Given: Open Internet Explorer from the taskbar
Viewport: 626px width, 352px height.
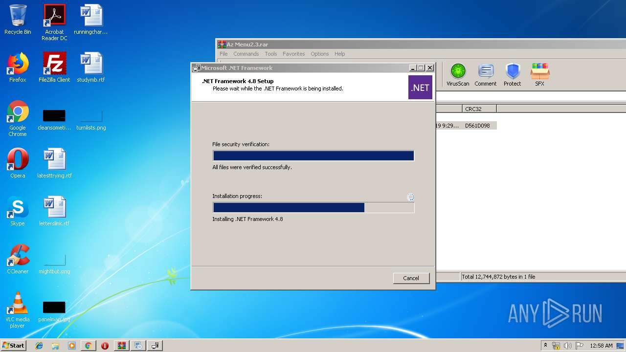Looking at the screenshot, I should [x=39, y=346].
